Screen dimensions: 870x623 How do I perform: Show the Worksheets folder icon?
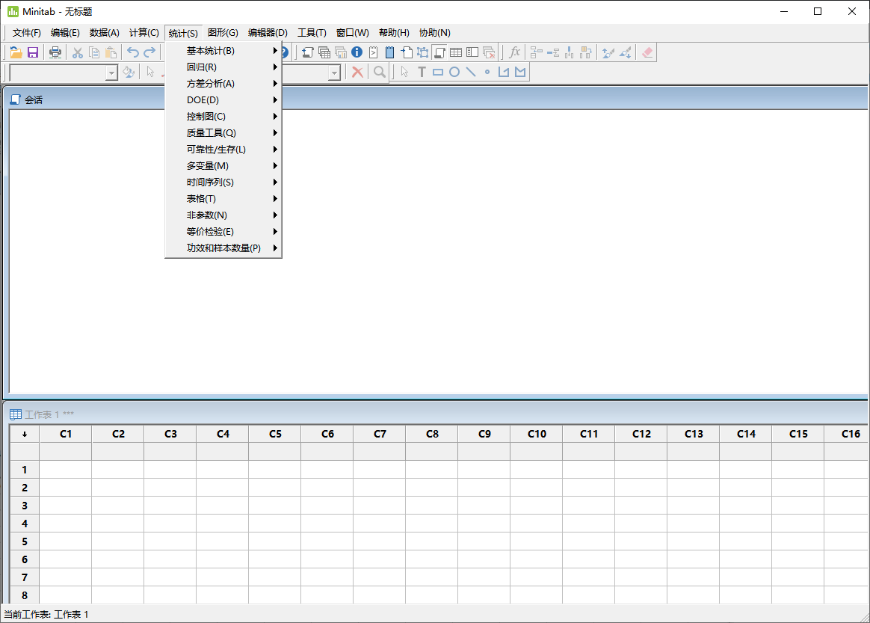[324, 53]
